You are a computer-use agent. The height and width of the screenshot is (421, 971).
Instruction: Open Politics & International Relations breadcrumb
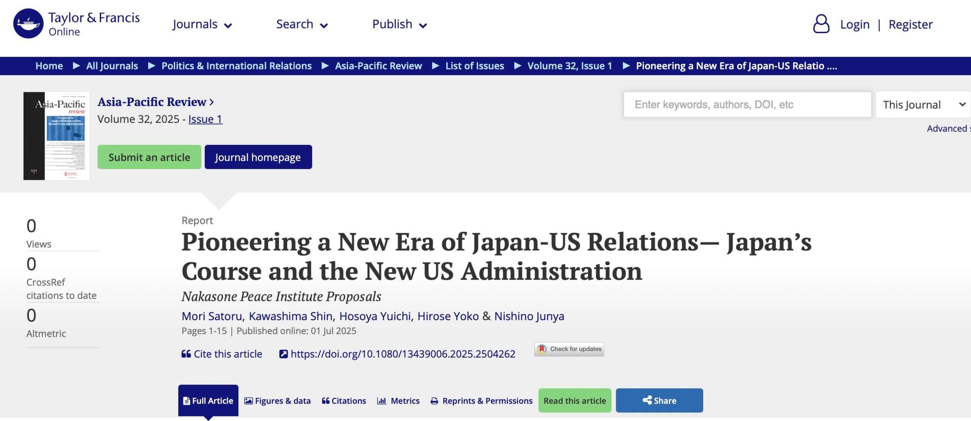237,66
